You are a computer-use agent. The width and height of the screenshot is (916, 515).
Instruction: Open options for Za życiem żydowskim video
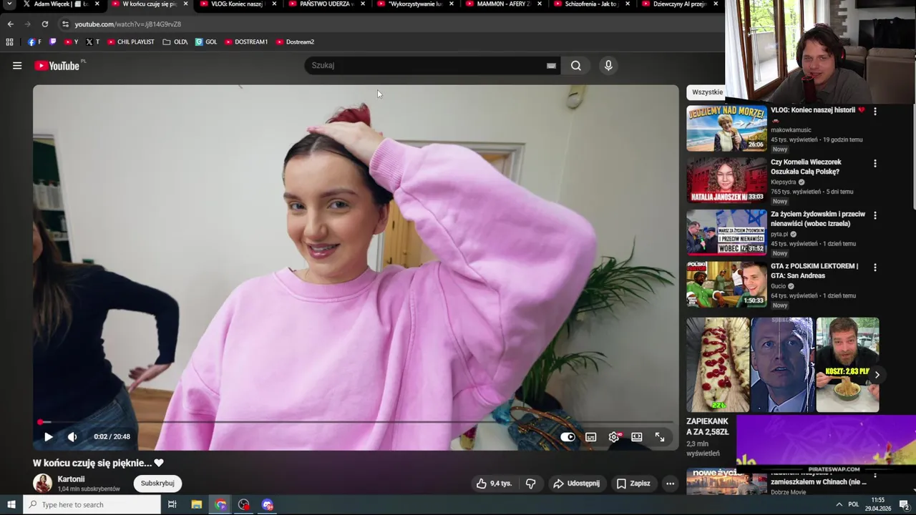pyautogui.click(x=874, y=215)
